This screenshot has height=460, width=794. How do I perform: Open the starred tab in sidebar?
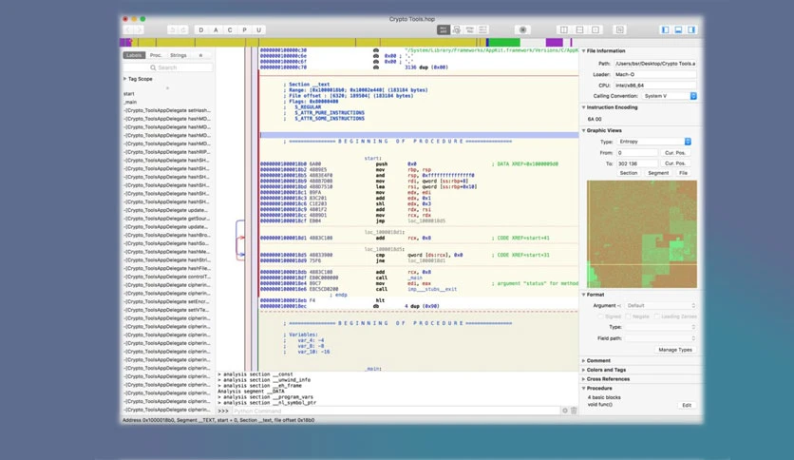(201, 55)
